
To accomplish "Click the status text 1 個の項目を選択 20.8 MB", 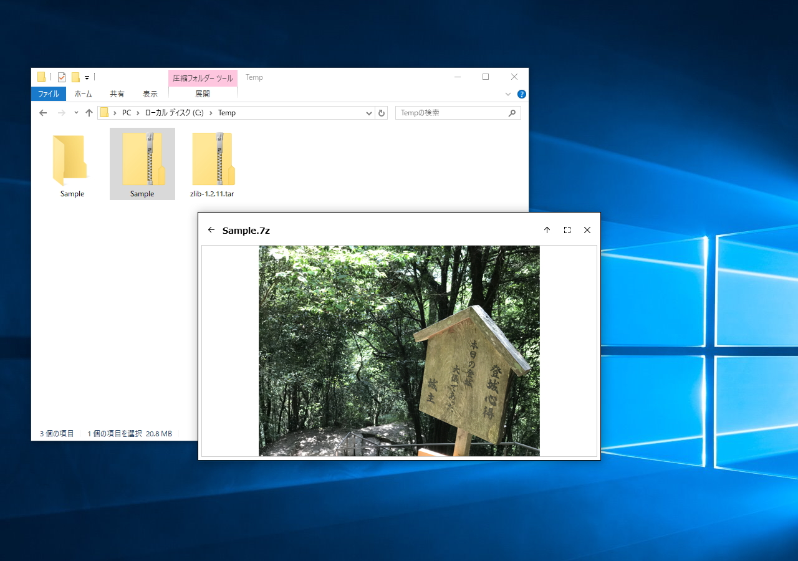I will (130, 433).
